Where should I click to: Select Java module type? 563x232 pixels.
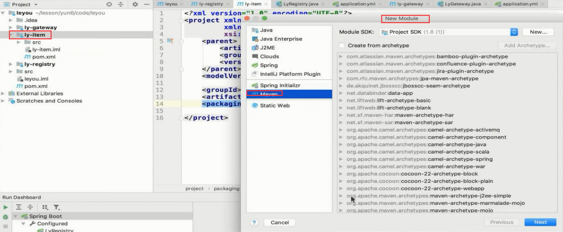(x=289, y=30)
